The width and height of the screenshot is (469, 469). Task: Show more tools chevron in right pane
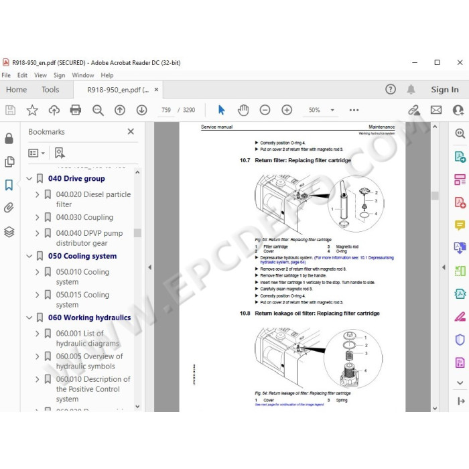460,383
